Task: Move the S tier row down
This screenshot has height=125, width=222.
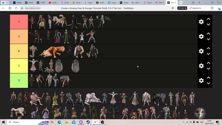Action: [208, 25]
